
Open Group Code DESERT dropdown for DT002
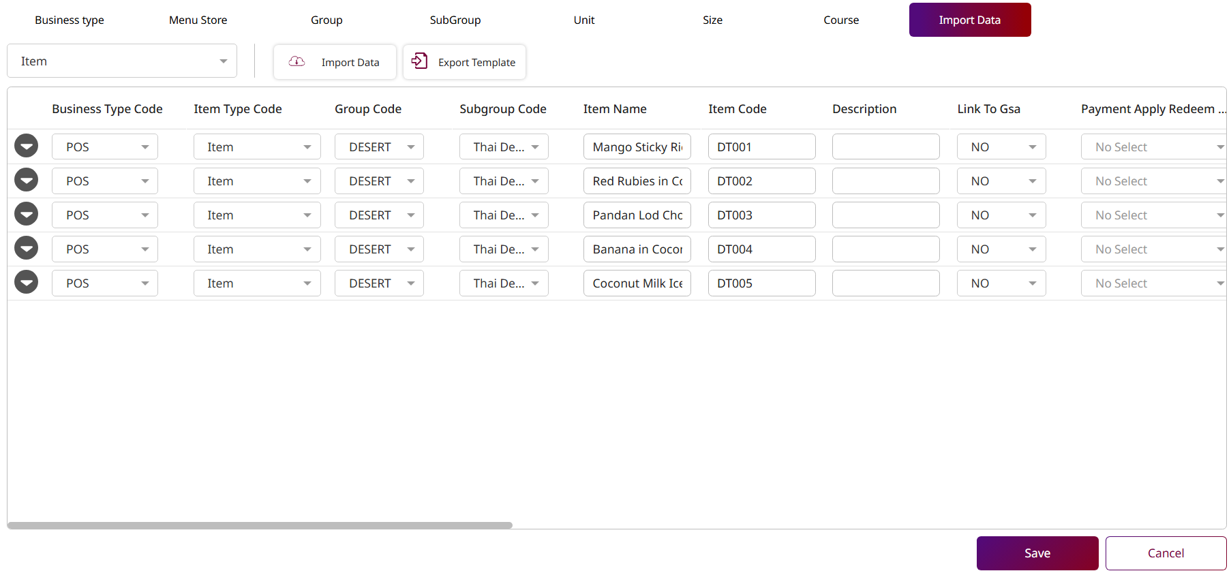[x=379, y=181]
